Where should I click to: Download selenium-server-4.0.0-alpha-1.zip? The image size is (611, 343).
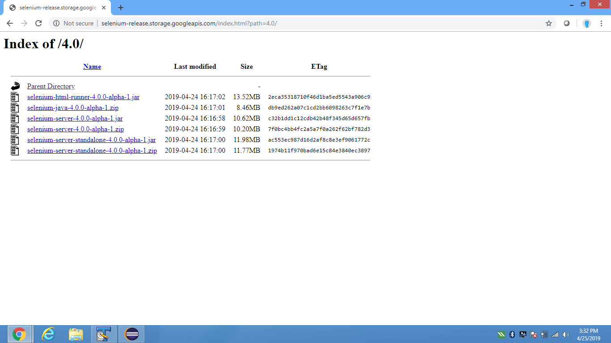[x=76, y=129]
